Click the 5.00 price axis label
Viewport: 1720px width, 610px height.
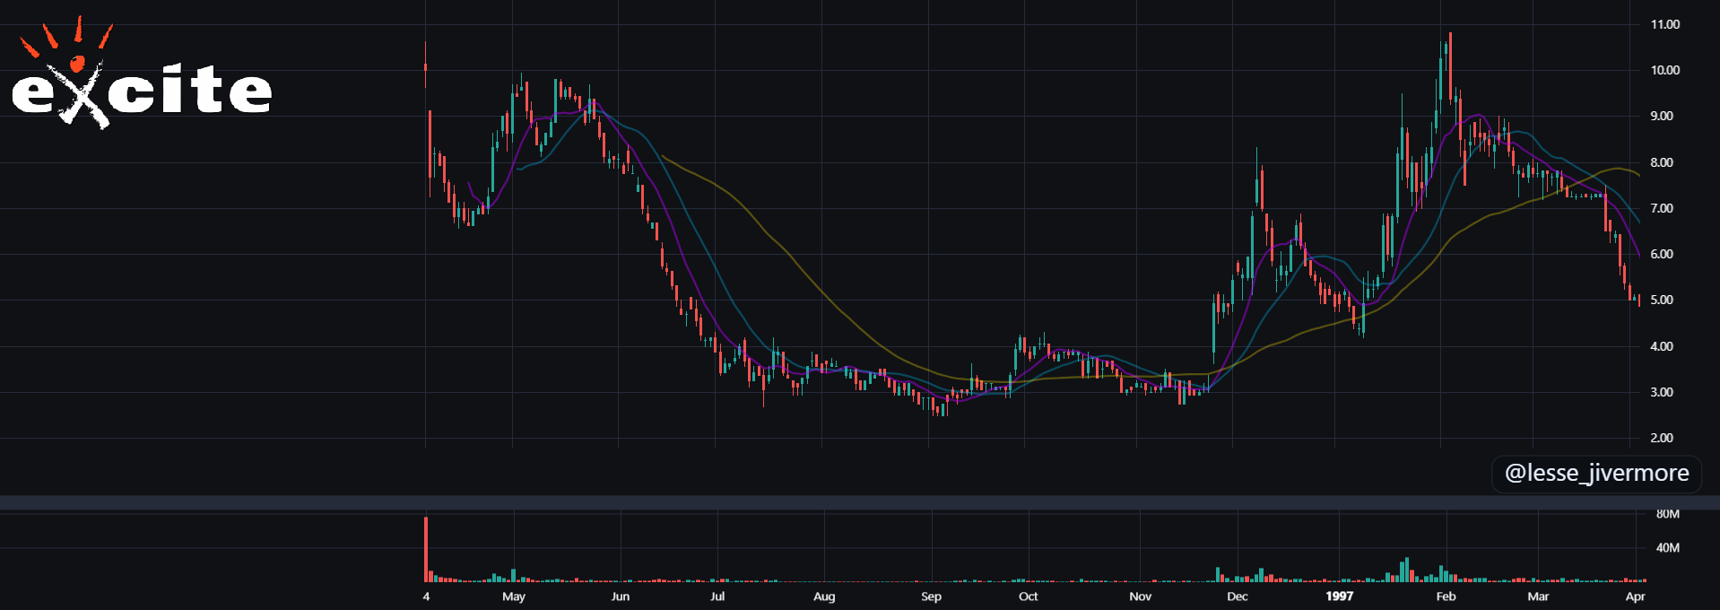pos(1662,300)
